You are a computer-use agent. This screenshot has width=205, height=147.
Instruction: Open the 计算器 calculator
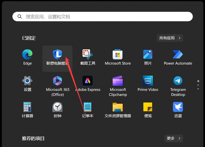(28, 110)
